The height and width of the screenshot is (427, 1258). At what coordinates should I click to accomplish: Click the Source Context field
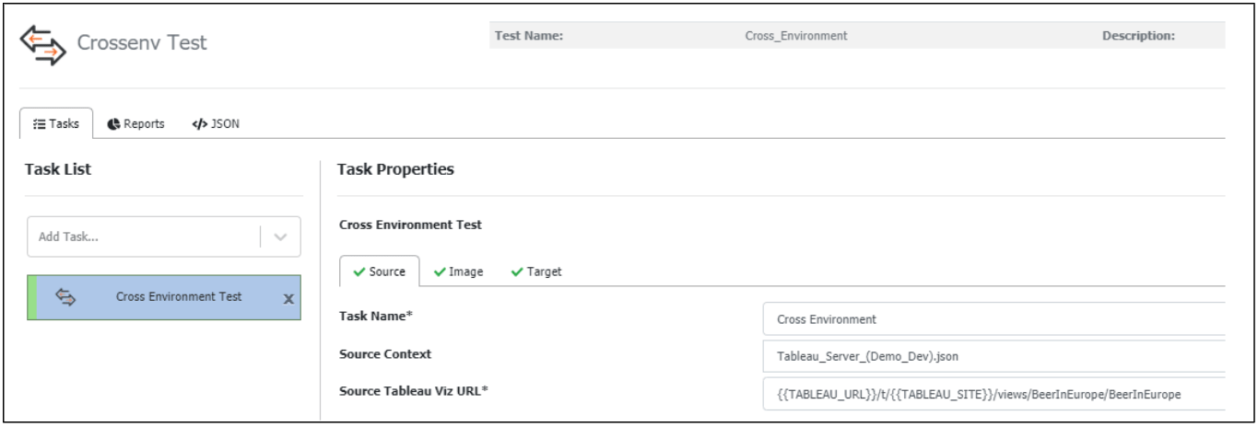click(x=995, y=354)
